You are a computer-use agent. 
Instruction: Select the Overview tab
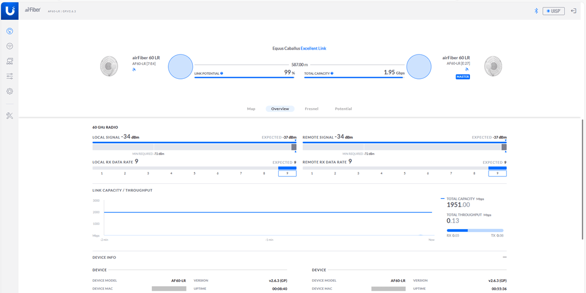280,109
